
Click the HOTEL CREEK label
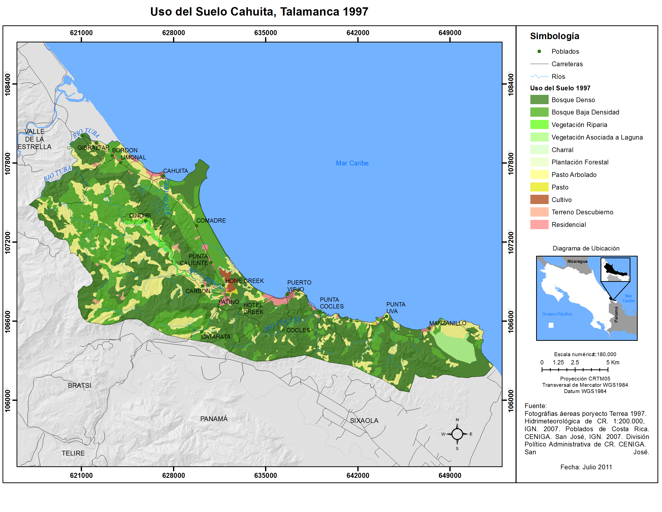click(x=253, y=308)
